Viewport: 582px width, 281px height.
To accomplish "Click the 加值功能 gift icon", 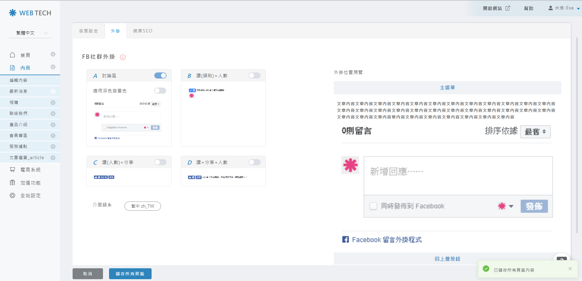I will coord(12,182).
